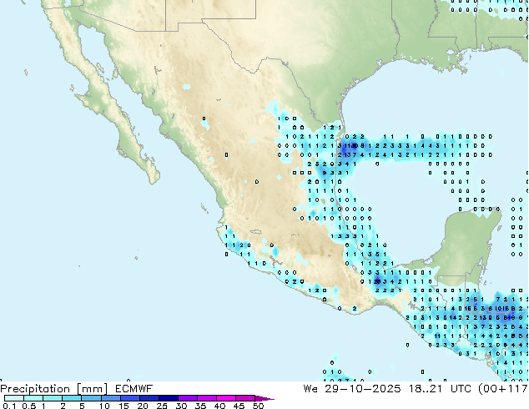Pick the 15–20 mm legend color swatch
The width and height of the screenshot is (529, 409).
pyautogui.click(x=130, y=398)
